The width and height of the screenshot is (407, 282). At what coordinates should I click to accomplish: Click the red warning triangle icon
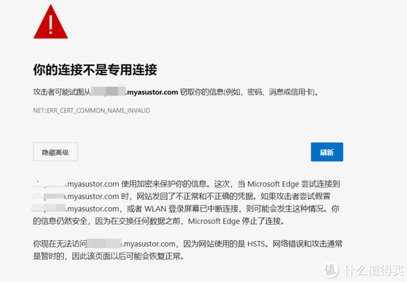pos(51,22)
